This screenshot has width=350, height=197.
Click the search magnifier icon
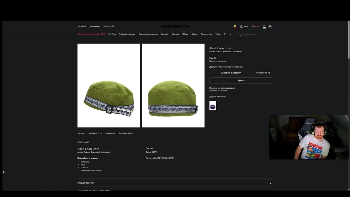(x=239, y=34)
